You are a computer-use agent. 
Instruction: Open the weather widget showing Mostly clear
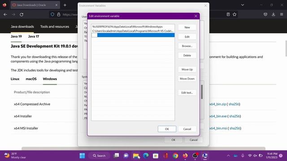coord(15,156)
